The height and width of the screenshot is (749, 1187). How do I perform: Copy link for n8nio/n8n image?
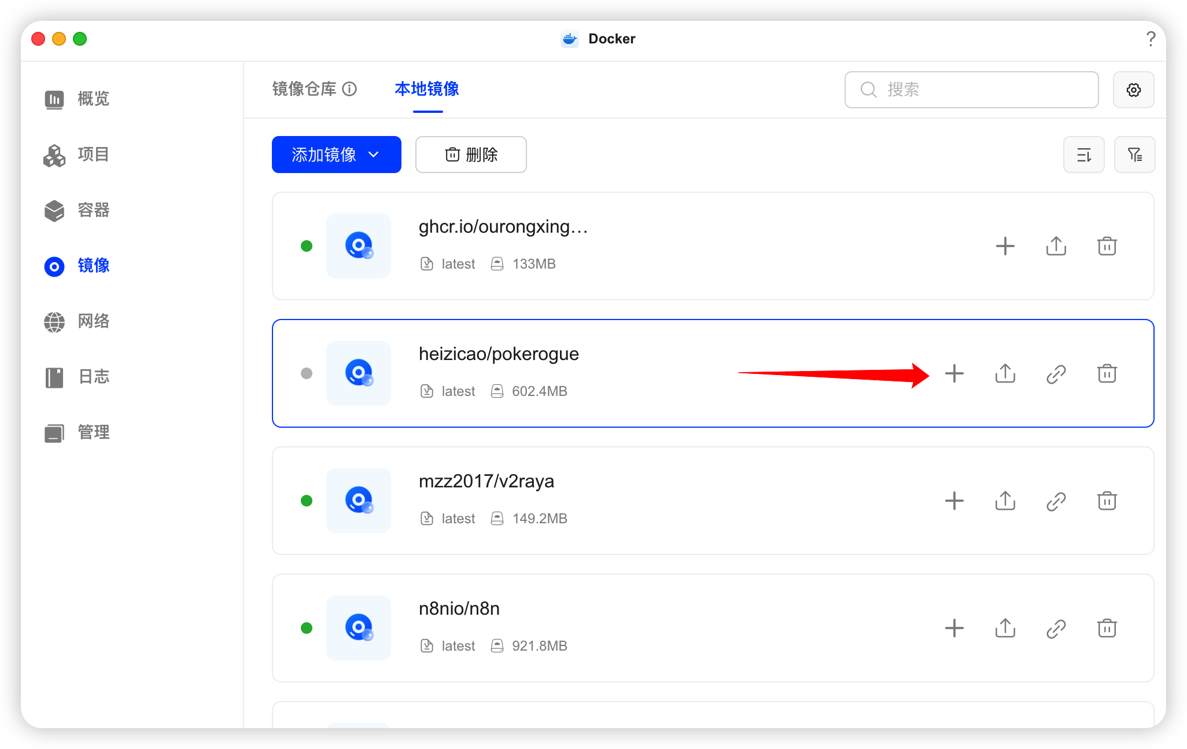point(1056,628)
